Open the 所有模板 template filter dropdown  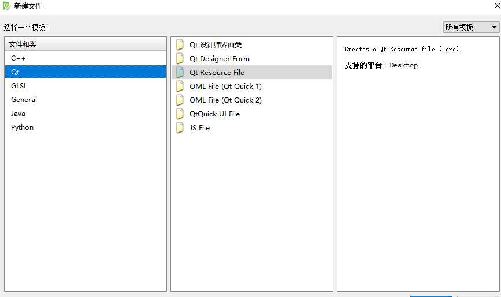point(471,27)
